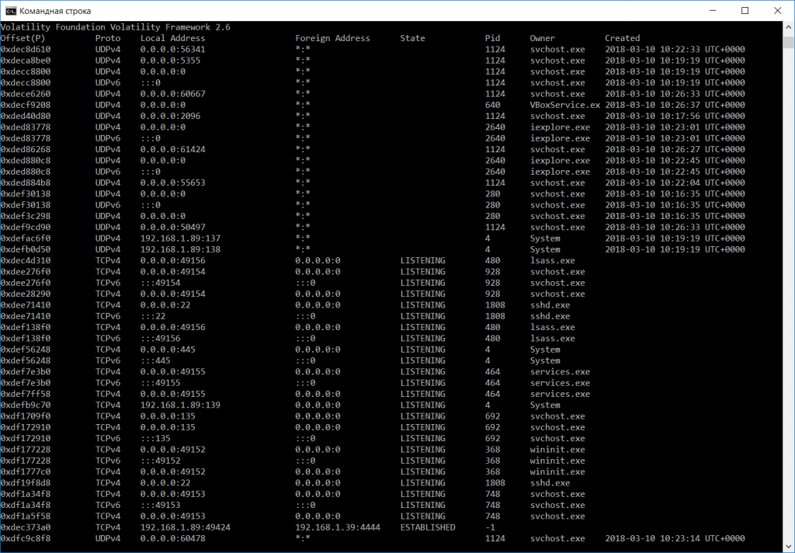Minimize the Command Prompt window
The height and width of the screenshot is (553, 795).
tap(712, 10)
